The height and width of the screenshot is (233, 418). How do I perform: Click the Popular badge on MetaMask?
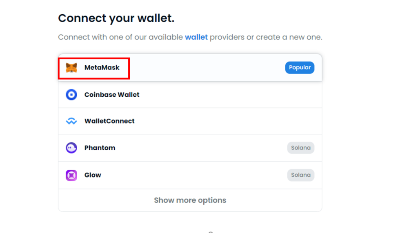point(300,68)
